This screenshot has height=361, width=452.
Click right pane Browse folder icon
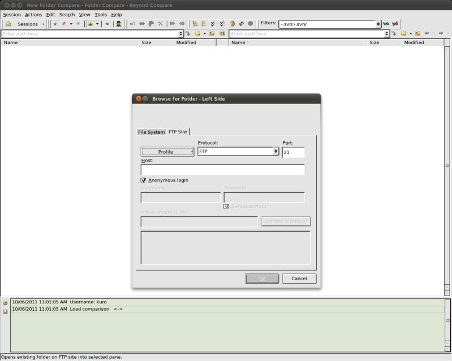403,34
